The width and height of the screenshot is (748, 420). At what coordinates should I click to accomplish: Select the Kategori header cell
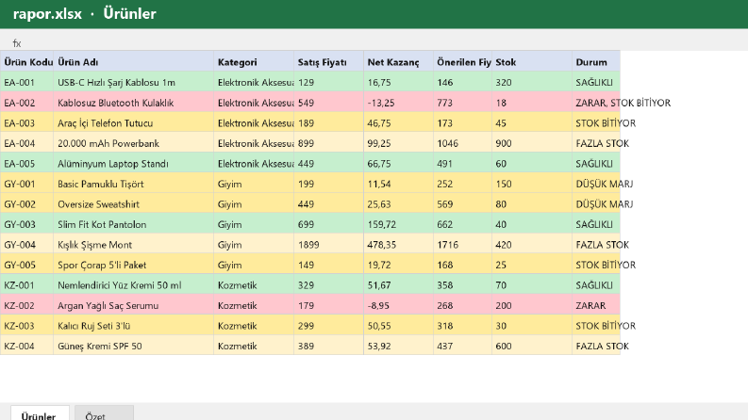point(254,61)
